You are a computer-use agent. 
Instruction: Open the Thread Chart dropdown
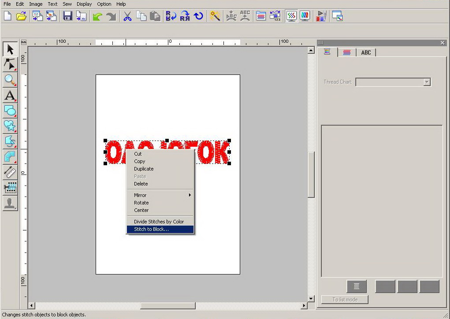(426, 82)
